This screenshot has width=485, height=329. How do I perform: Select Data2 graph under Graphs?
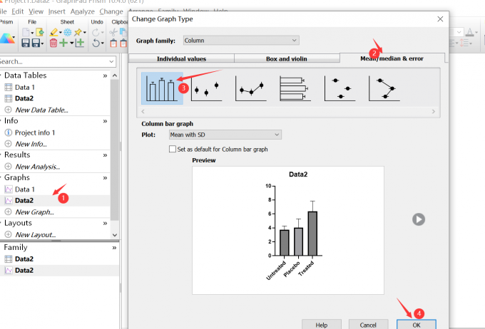(x=24, y=201)
